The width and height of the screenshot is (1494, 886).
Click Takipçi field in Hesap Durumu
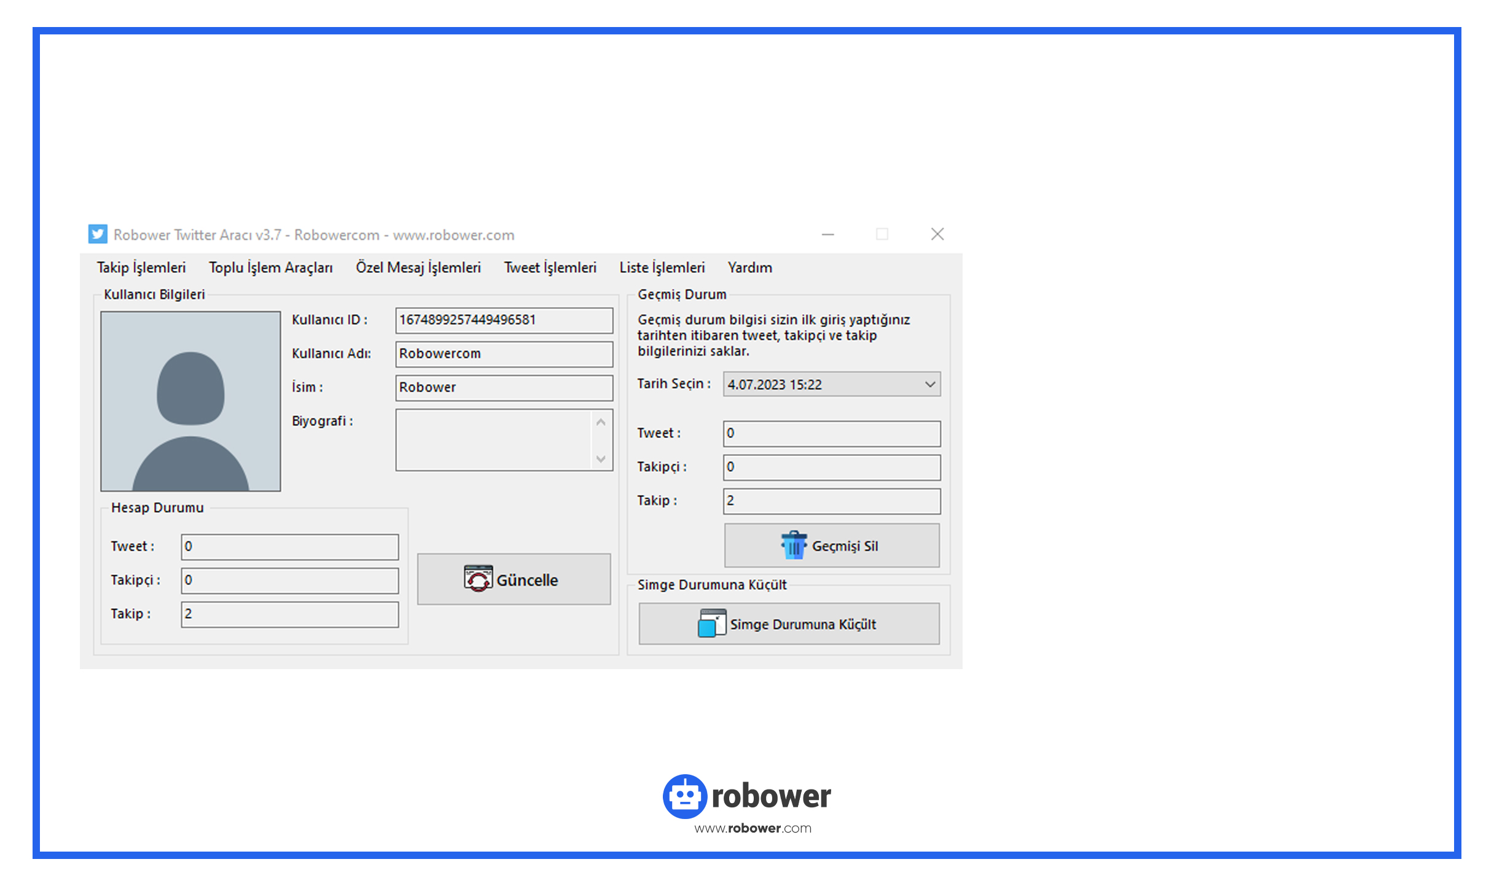point(290,581)
